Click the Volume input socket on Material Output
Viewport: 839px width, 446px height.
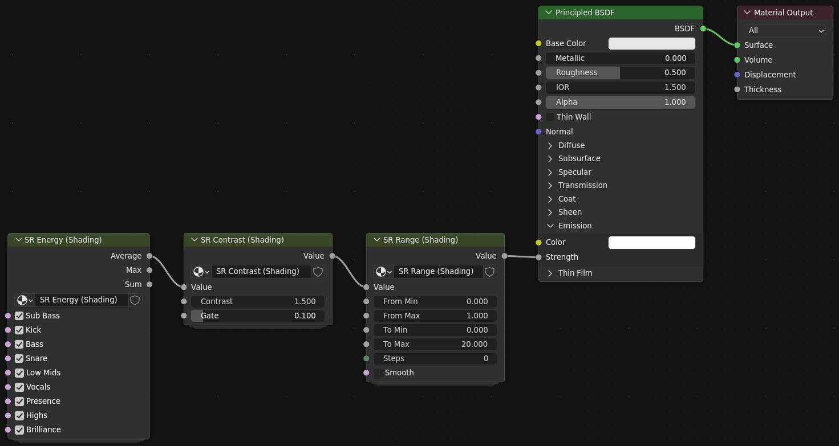(x=737, y=60)
